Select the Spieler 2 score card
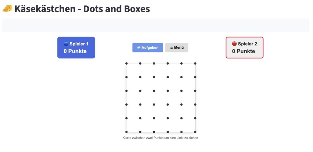The image size is (313, 152). pos(244,48)
